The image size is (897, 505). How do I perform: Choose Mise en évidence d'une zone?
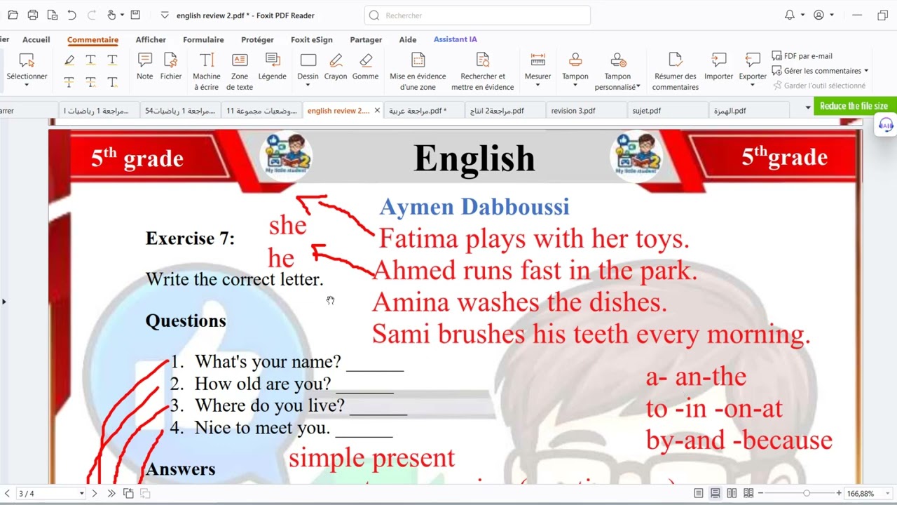(x=418, y=72)
